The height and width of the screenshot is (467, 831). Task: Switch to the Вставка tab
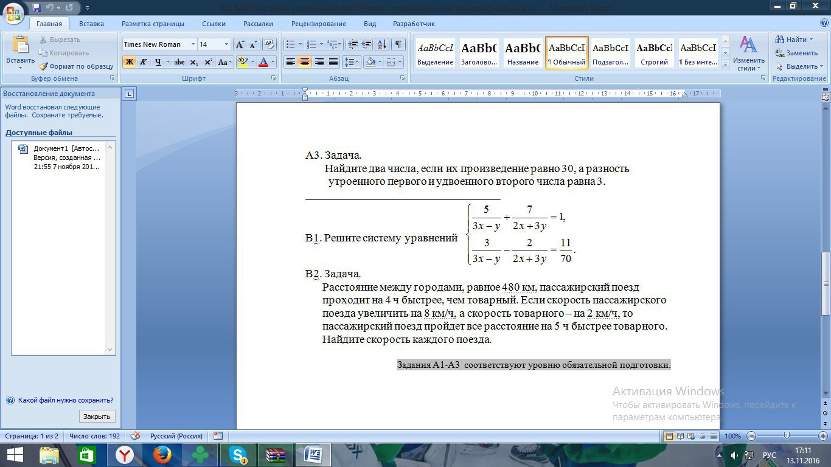tap(91, 24)
